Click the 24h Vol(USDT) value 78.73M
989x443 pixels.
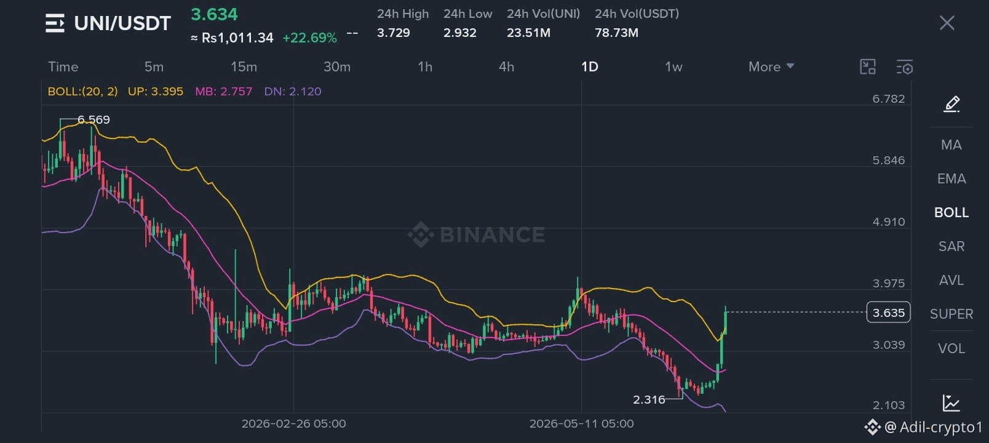(x=616, y=33)
